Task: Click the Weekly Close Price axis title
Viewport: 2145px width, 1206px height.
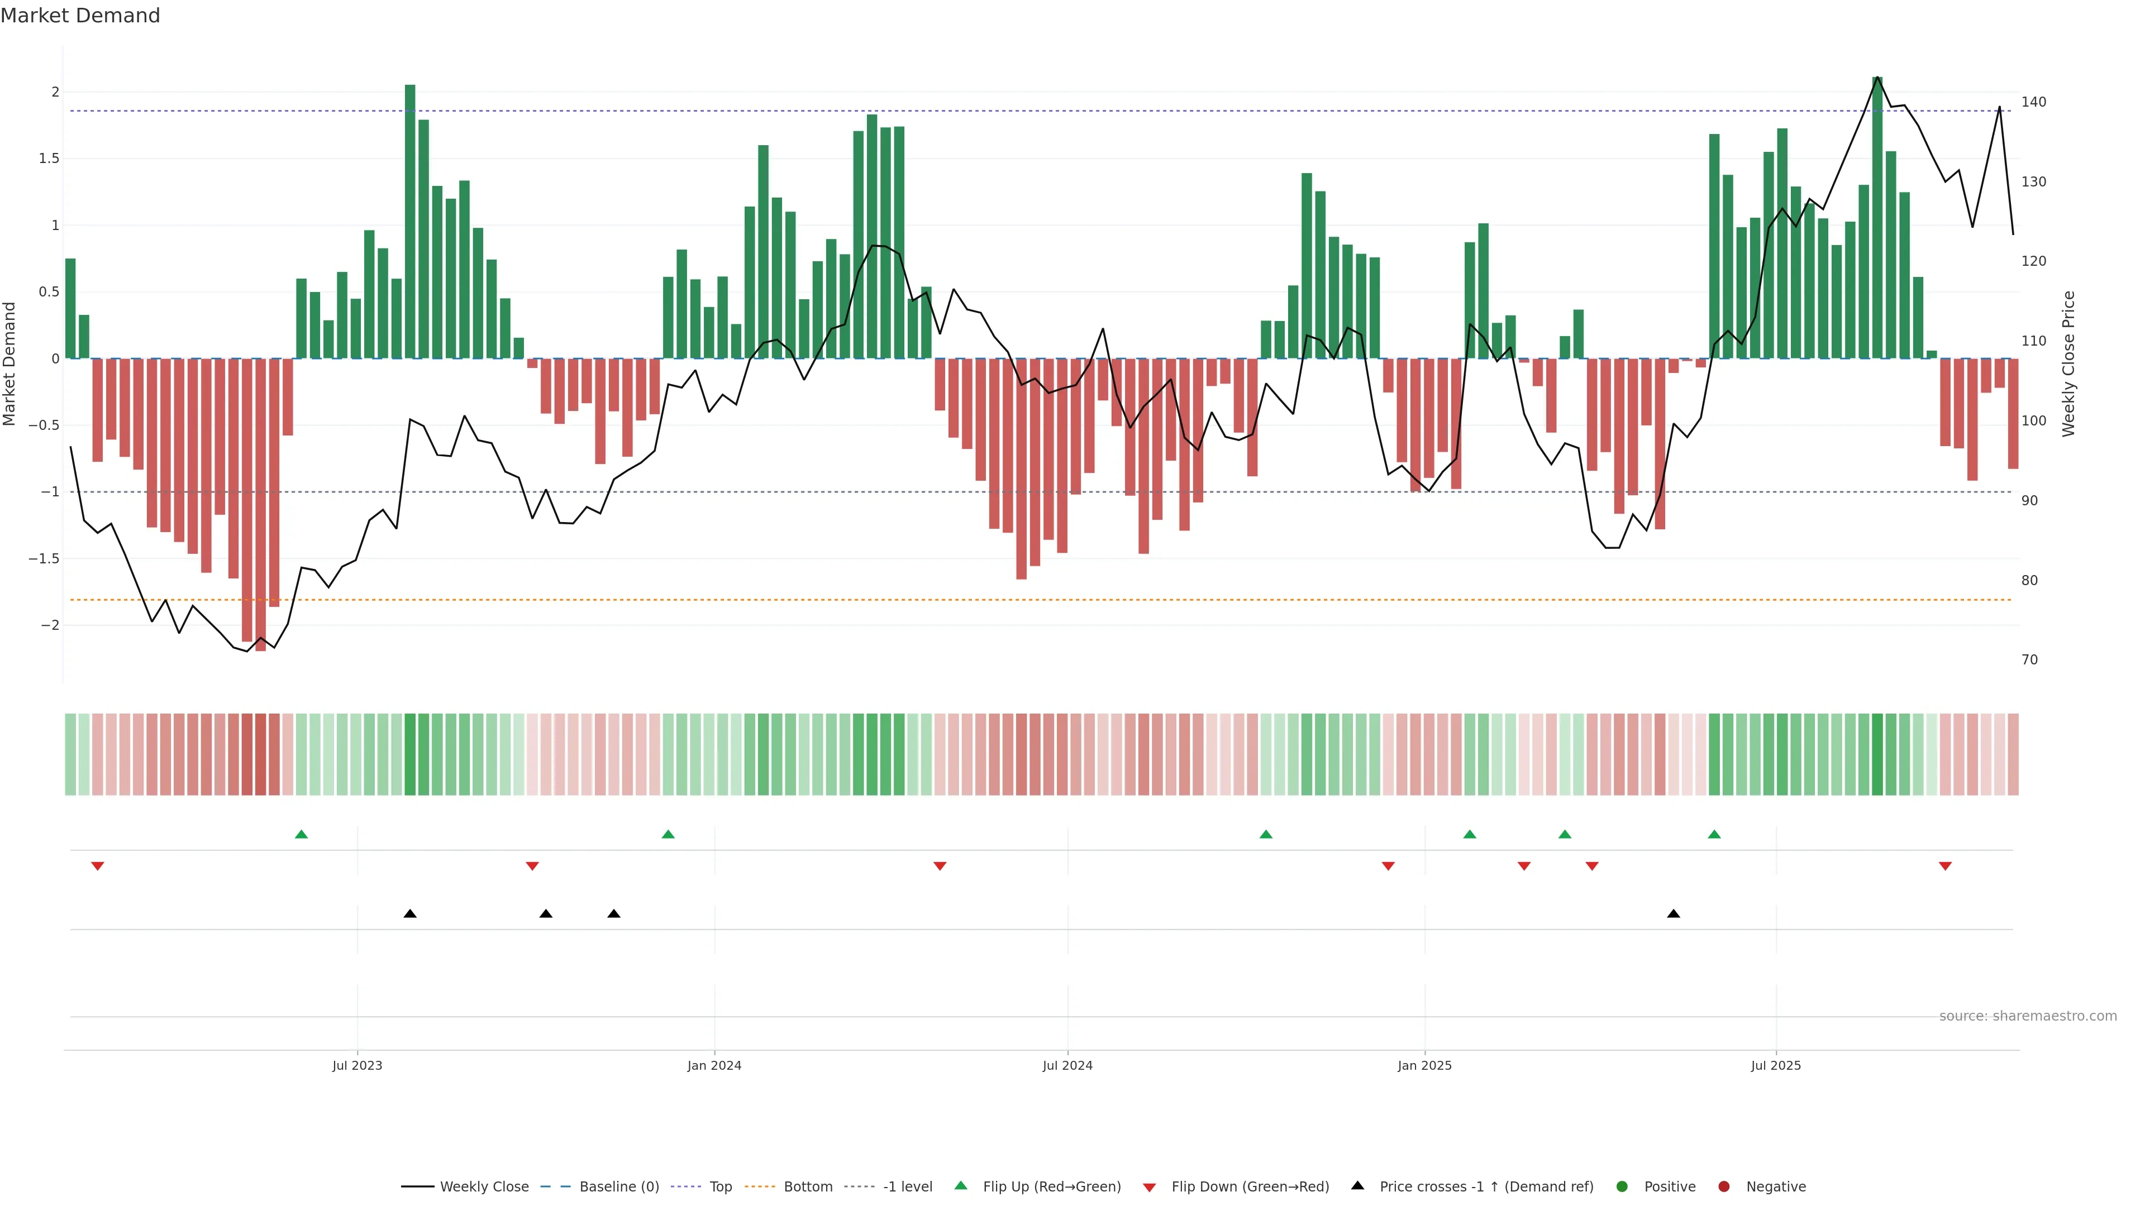Action: click(x=2068, y=363)
